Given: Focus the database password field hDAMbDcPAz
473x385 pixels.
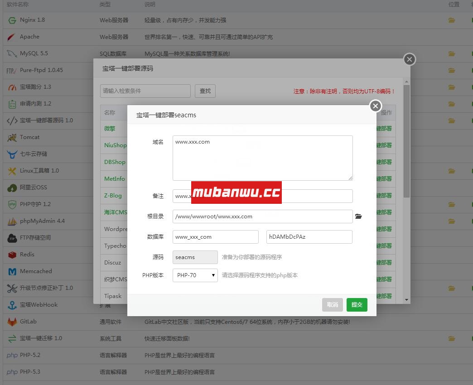Looking at the screenshot, I should 309,237.
